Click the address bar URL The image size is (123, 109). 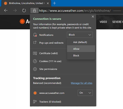[x=75, y=11]
